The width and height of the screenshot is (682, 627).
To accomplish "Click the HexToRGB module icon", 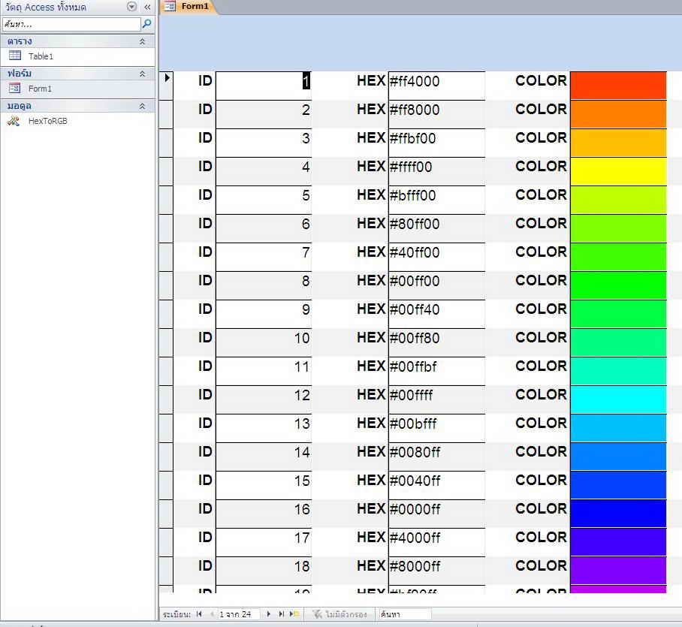I will [x=14, y=121].
